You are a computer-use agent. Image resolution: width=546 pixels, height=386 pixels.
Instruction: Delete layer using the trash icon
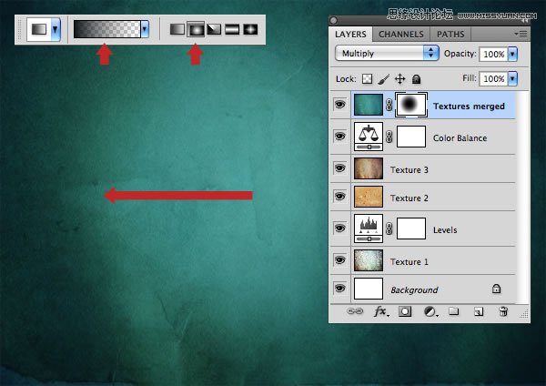pos(502,311)
